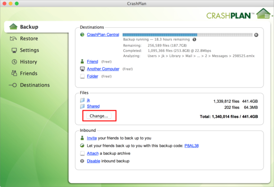Click the drive icon beside Folder destination
Screen dimensions: 274x187
pos(82,76)
